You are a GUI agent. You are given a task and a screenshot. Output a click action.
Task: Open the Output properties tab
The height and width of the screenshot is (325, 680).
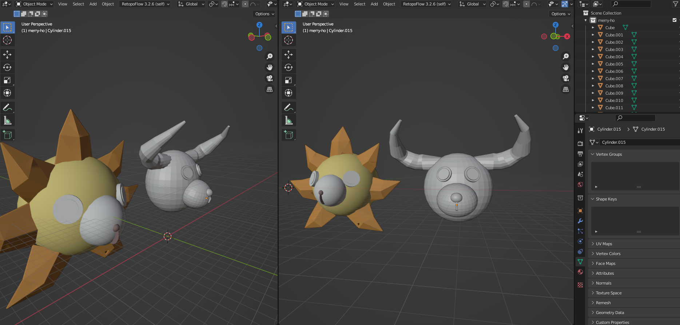[580, 154]
